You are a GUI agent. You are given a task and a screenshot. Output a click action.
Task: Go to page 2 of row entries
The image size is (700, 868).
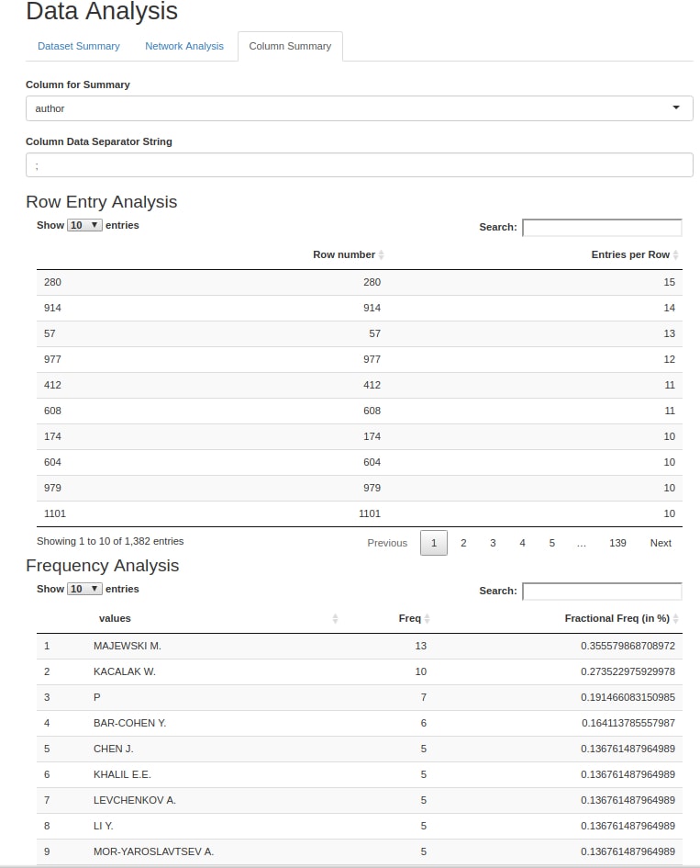click(x=463, y=543)
